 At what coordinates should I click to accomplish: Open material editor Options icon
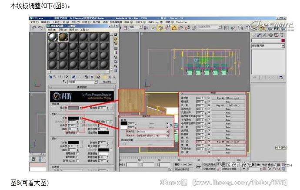point(116,62)
